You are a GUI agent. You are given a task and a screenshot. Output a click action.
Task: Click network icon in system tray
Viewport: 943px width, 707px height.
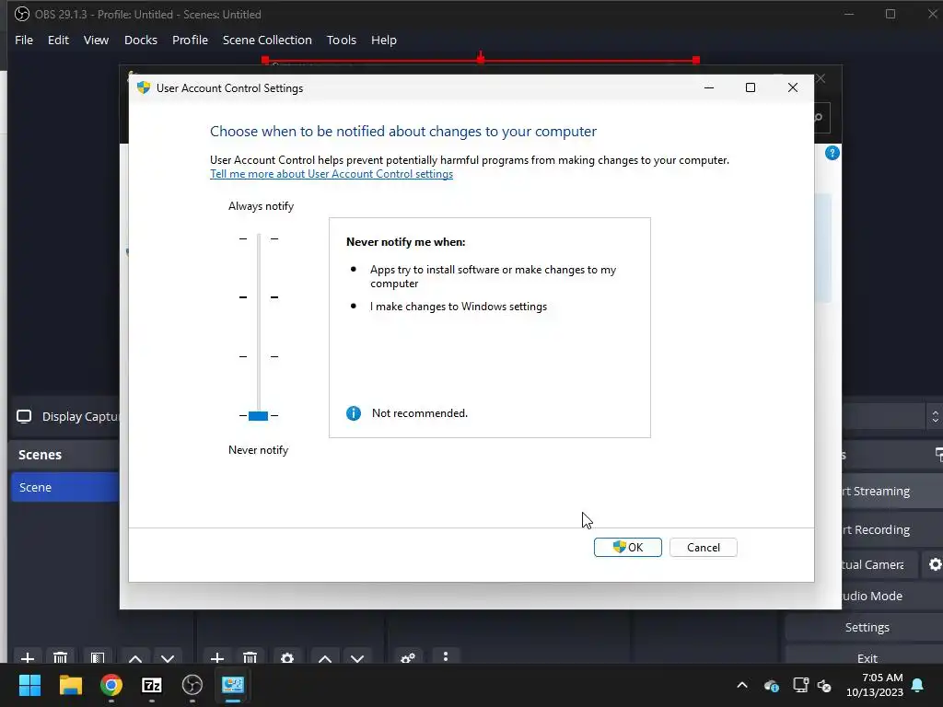(x=800, y=685)
